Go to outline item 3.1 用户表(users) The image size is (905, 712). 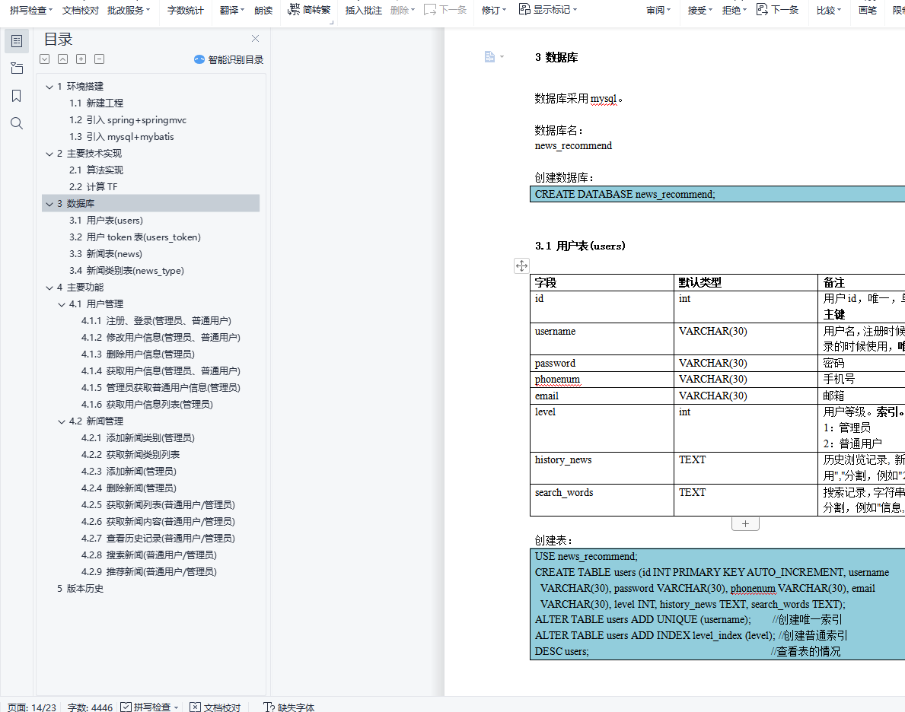coord(107,221)
